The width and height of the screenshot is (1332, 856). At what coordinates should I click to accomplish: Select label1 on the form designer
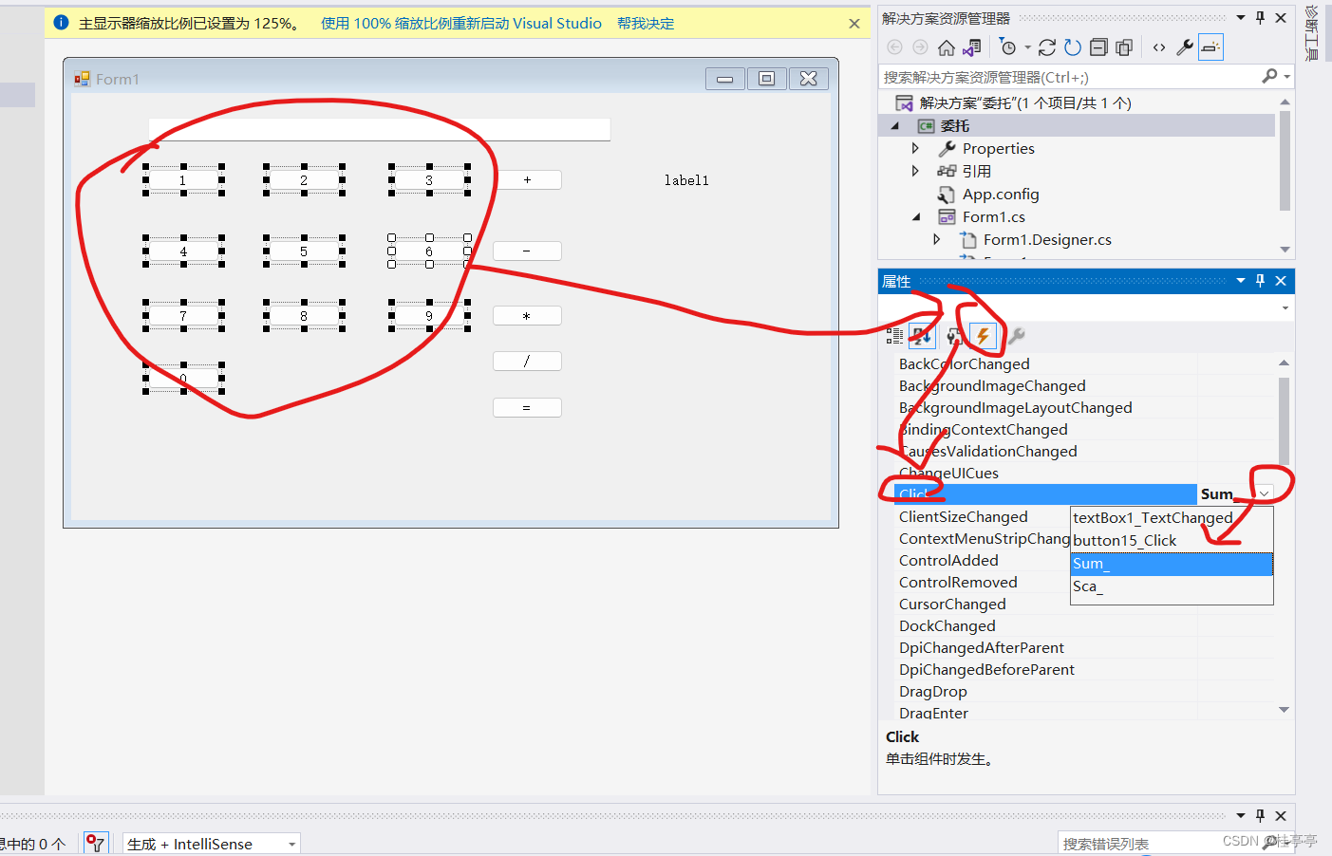point(686,180)
